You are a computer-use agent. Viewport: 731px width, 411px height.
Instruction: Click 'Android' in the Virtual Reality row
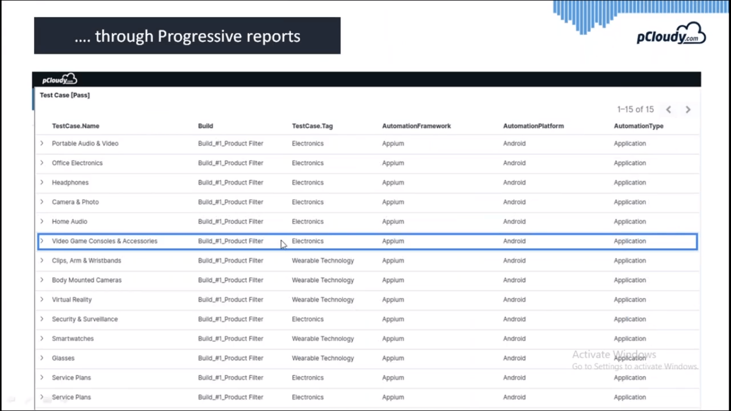pyautogui.click(x=514, y=300)
